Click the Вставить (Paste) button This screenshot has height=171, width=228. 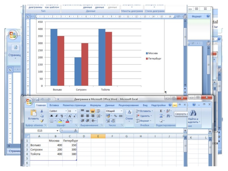pos(33,115)
